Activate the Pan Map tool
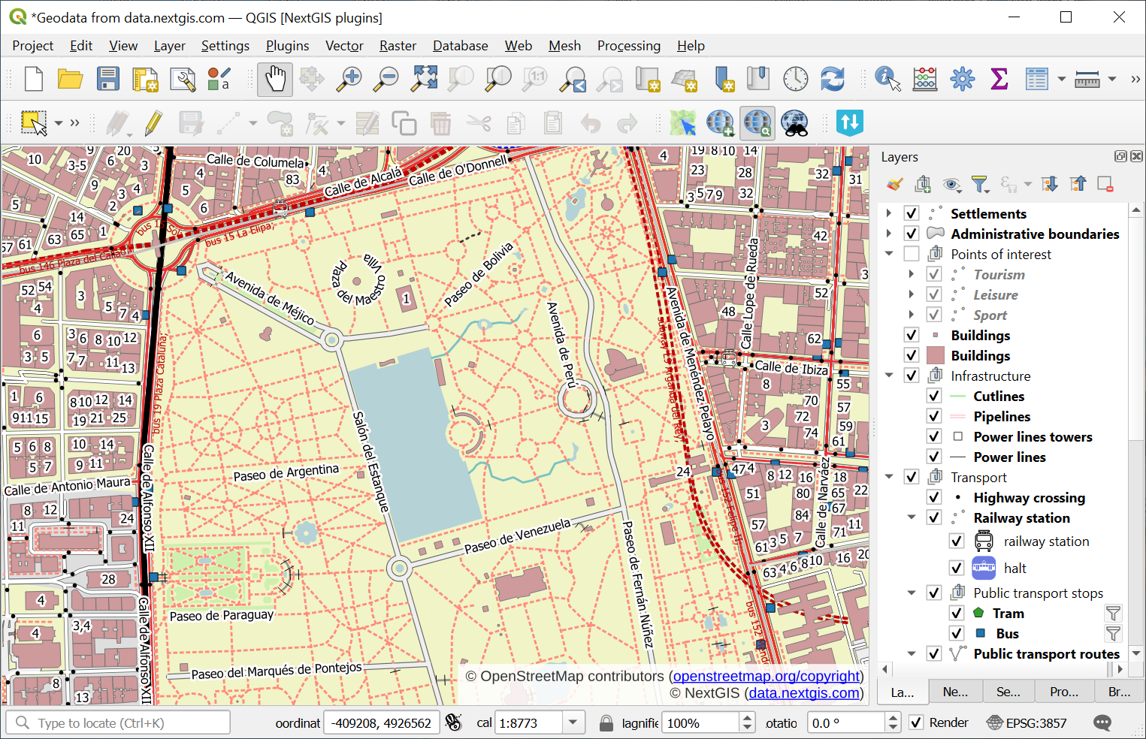The image size is (1146, 739). tap(274, 78)
